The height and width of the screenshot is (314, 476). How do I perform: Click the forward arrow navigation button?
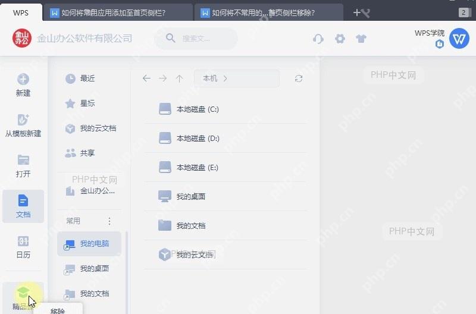click(162, 78)
